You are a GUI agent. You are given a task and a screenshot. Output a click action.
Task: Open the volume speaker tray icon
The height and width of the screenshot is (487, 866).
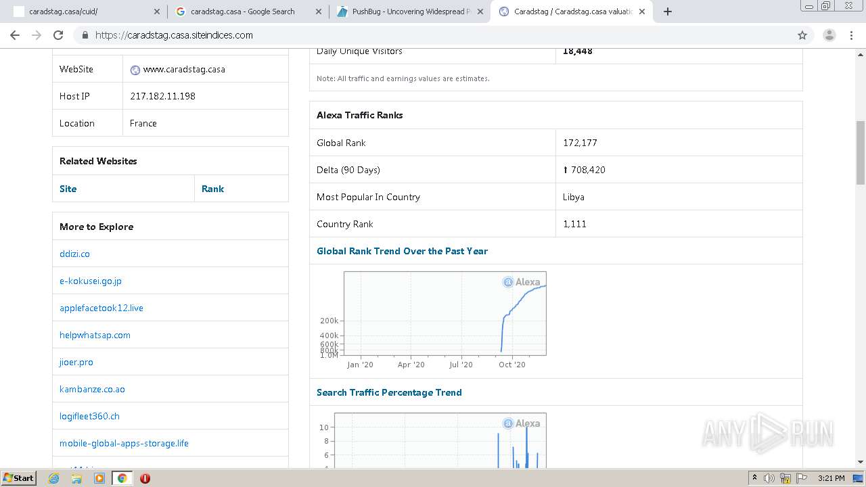769,478
